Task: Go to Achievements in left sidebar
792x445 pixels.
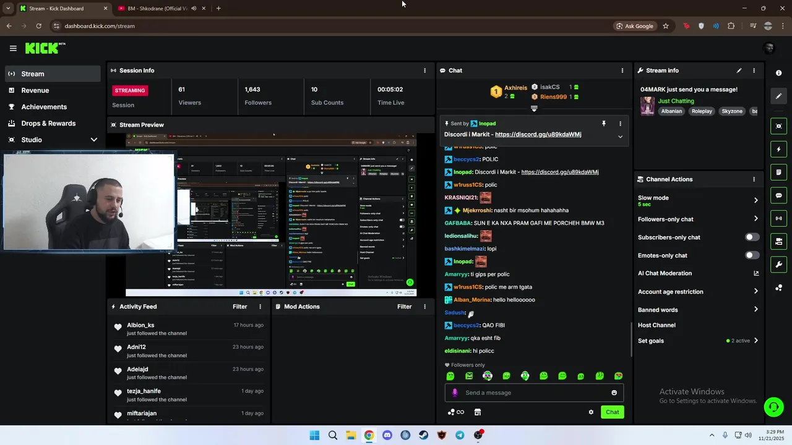Action: coord(53,107)
